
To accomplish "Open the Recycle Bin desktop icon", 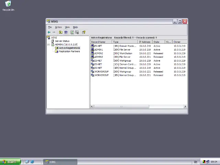I will [8, 5].
